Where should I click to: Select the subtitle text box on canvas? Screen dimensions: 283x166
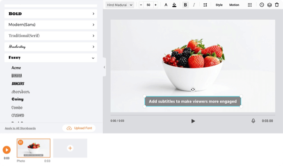coord(193,101)
